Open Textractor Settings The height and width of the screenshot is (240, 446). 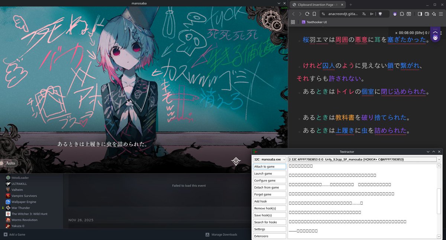269,229
